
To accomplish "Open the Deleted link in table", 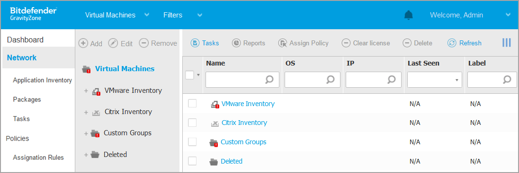I will 232,161.
